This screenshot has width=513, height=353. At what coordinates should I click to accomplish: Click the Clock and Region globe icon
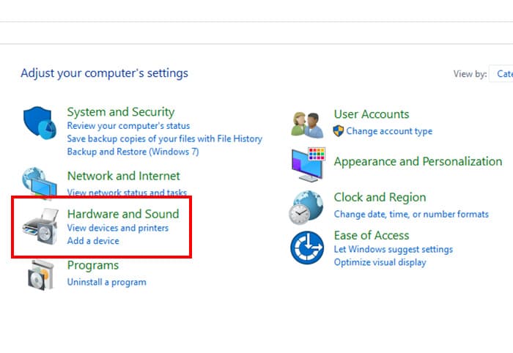point(306,207)
